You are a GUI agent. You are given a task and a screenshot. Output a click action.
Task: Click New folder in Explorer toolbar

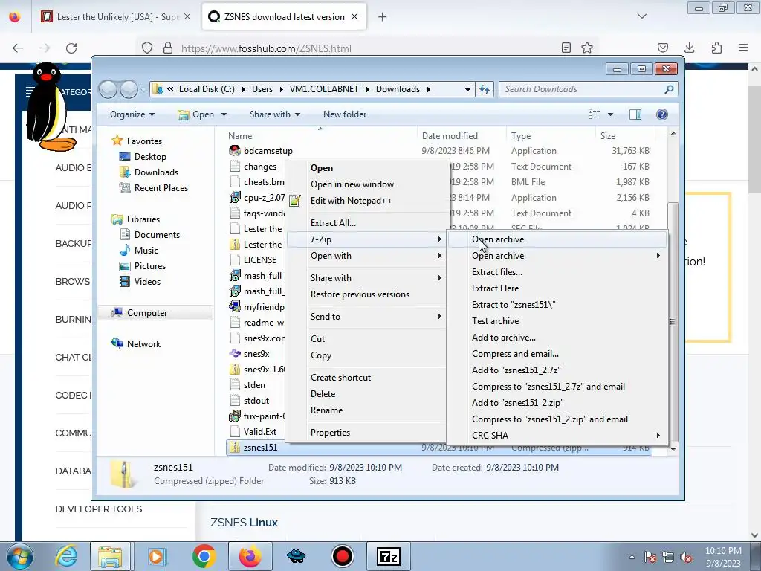[x=345, y=114]
